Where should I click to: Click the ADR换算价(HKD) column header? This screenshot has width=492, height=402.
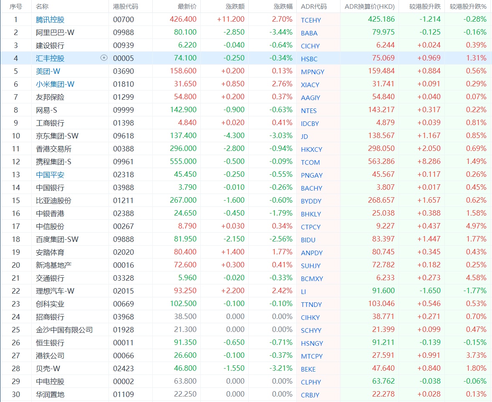370,7
